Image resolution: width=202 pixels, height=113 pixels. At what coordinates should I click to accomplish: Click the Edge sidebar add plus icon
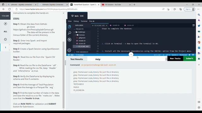coord(199,65)
